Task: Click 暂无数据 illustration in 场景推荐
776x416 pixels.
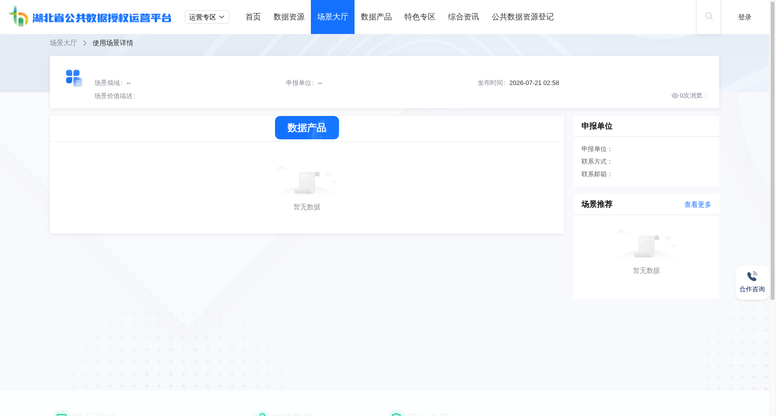Action: point(647,244)
